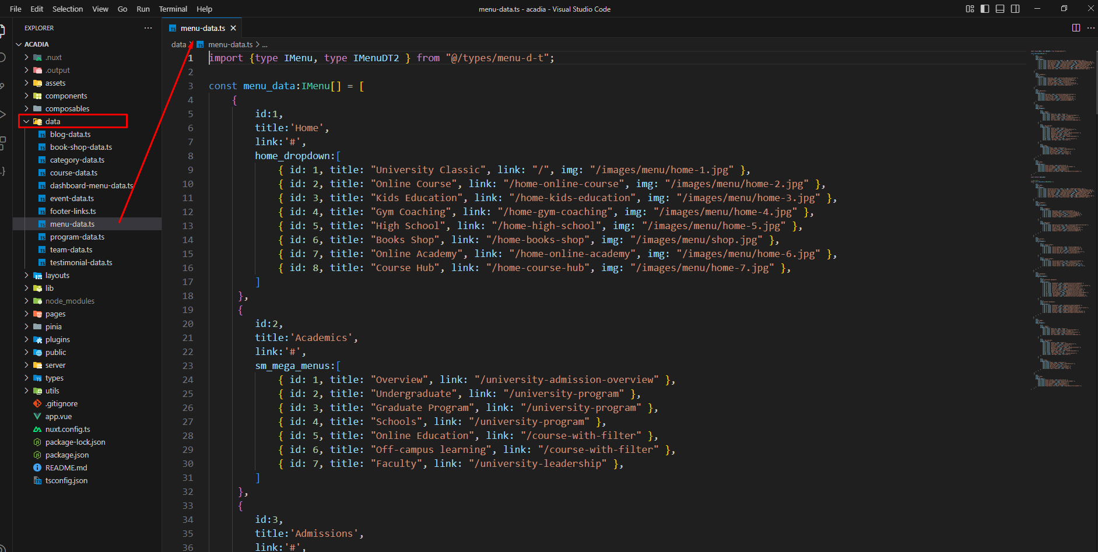This screenshot has height=552, width=1098.
Task: Open team-data.ts file
Action: (x=87, y=249)
